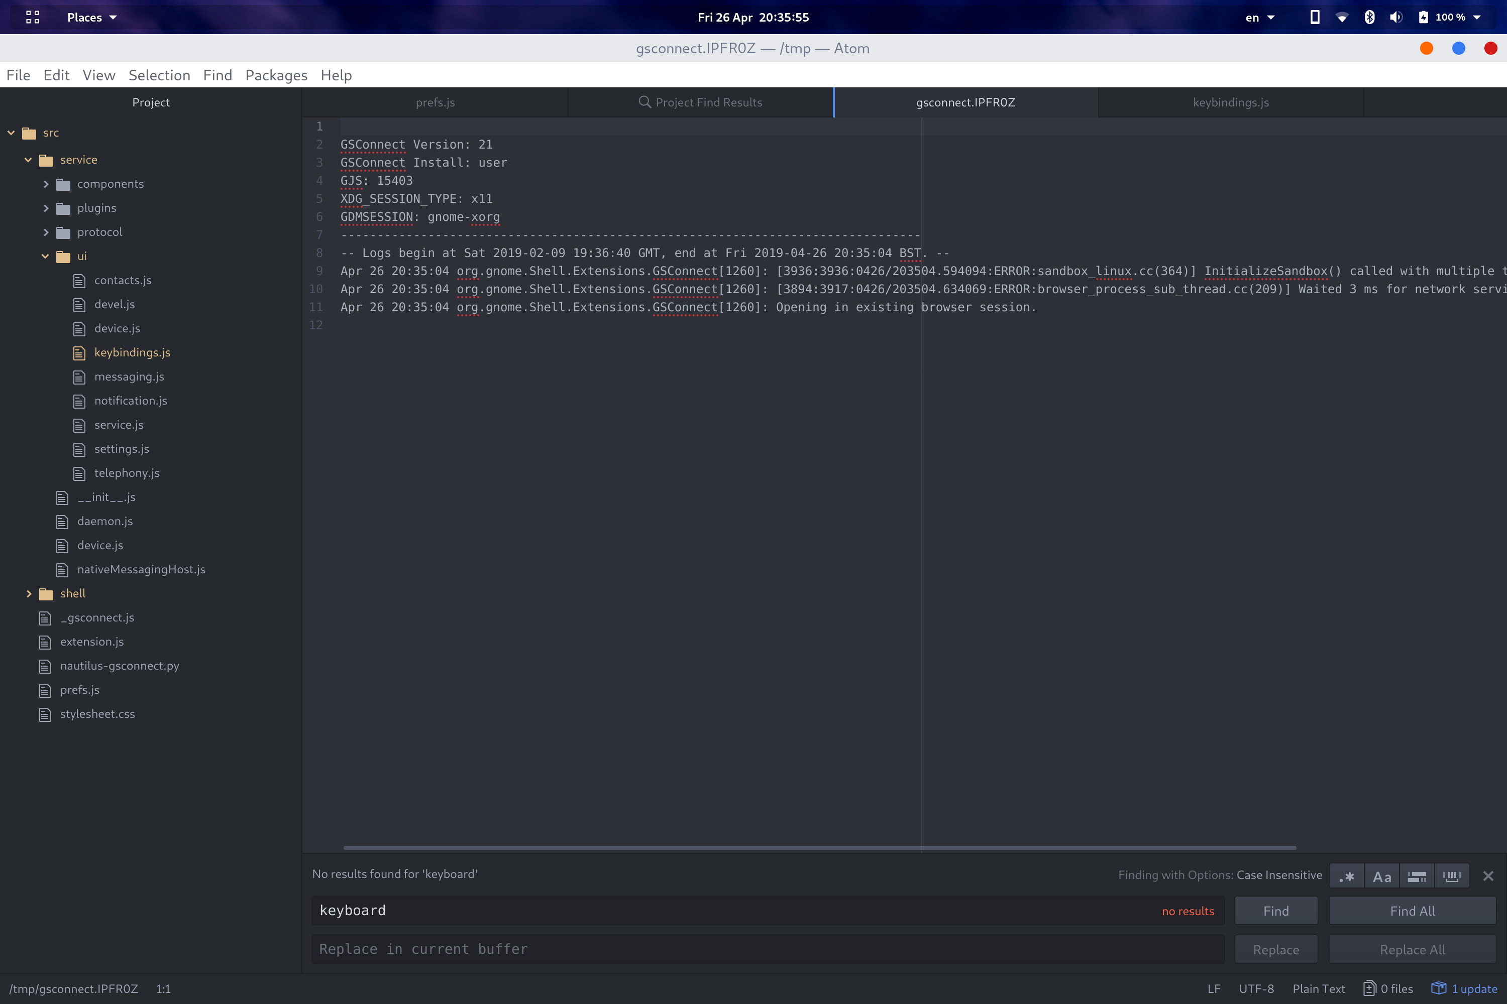
Task: Click the Bluetooth icon in system tray
Action: [x=1369, y=17]
